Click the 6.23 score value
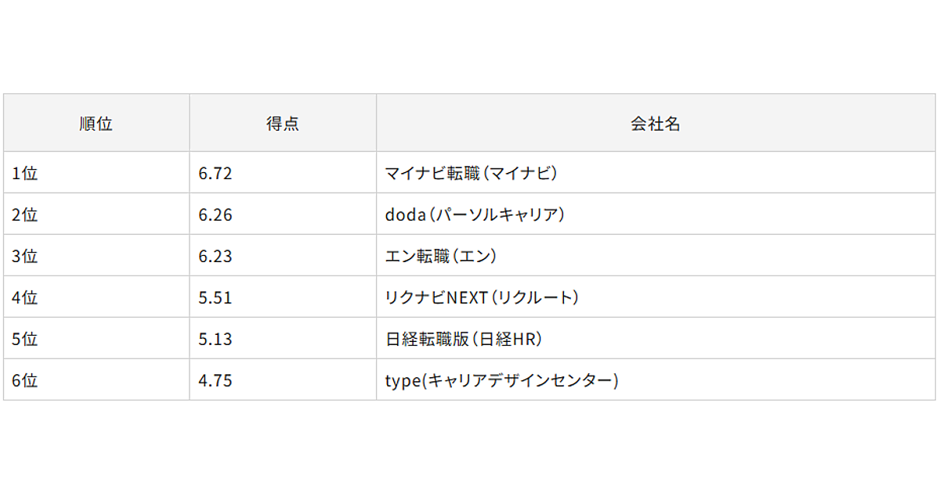 coord(215,256)
